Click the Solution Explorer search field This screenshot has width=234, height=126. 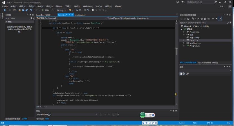click(x=203, y=23)
